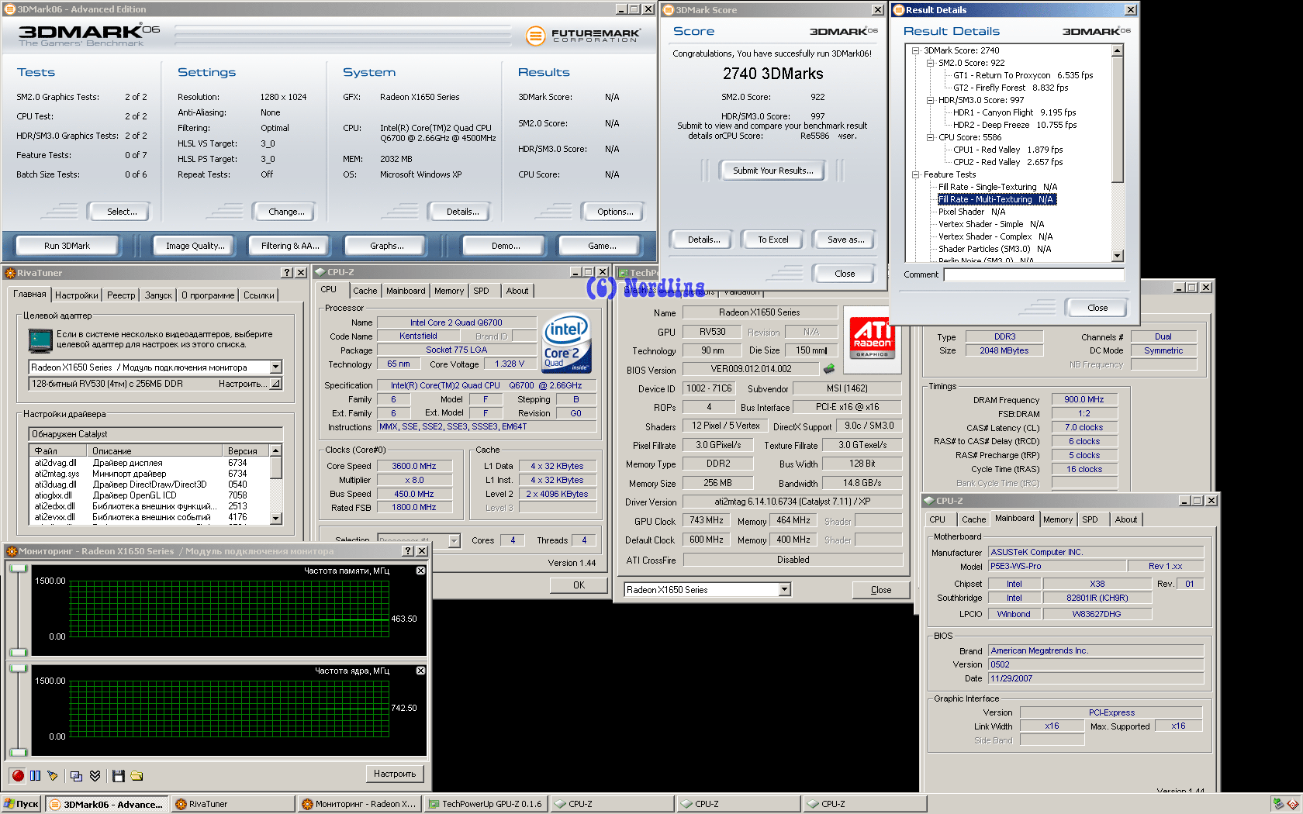
Task: Click Submit Your Results... button
Action: pos(773,171)
